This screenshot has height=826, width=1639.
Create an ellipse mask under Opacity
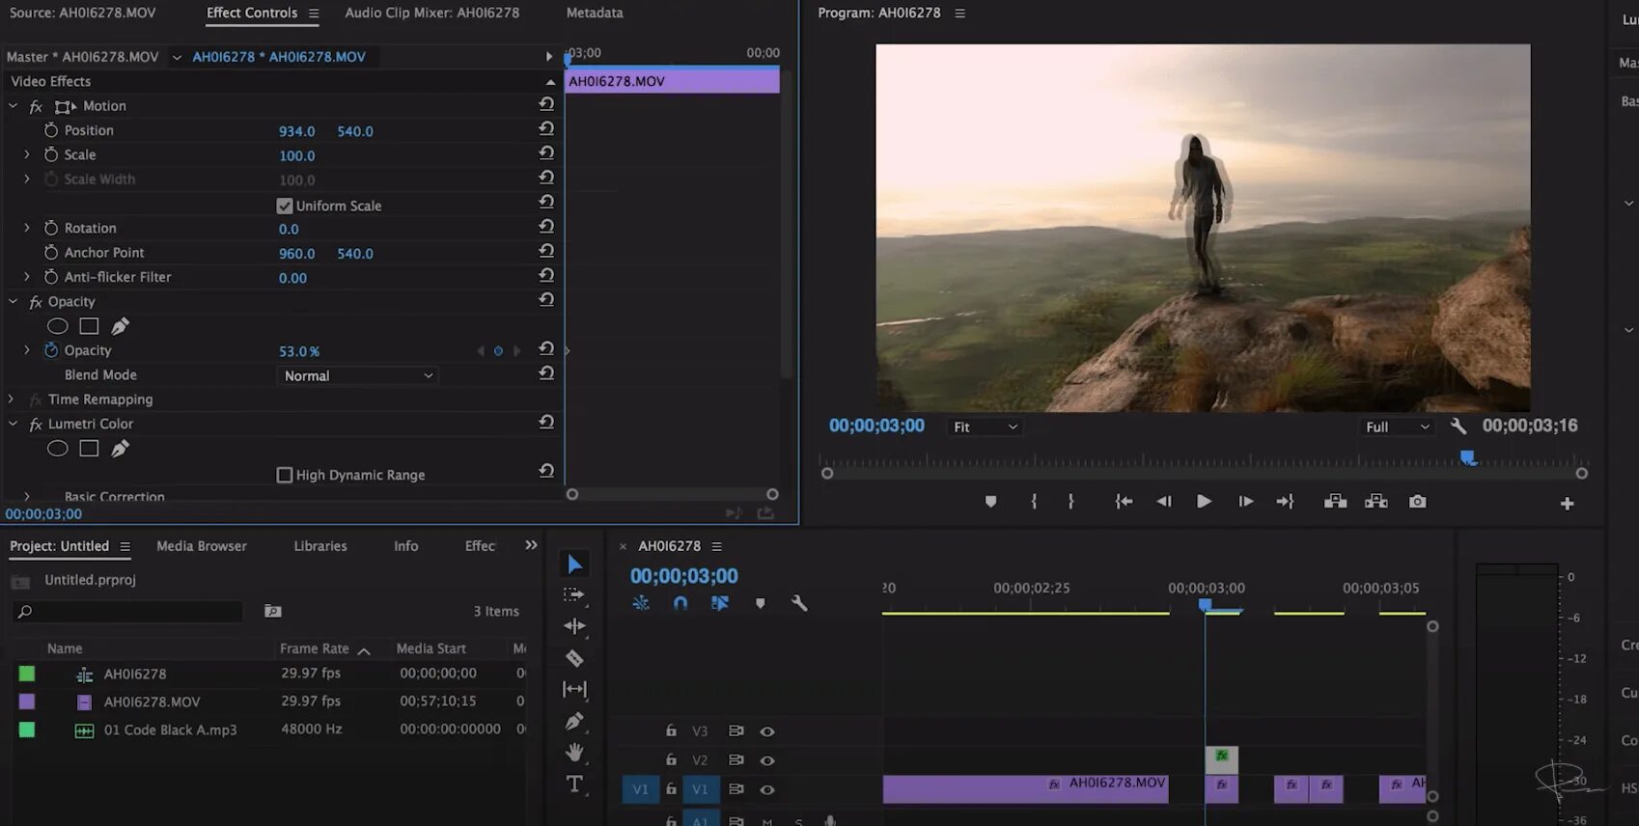(x=58, y=326)
